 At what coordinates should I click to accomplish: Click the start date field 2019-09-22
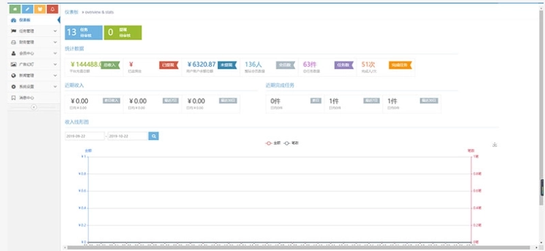click(84, 136)
